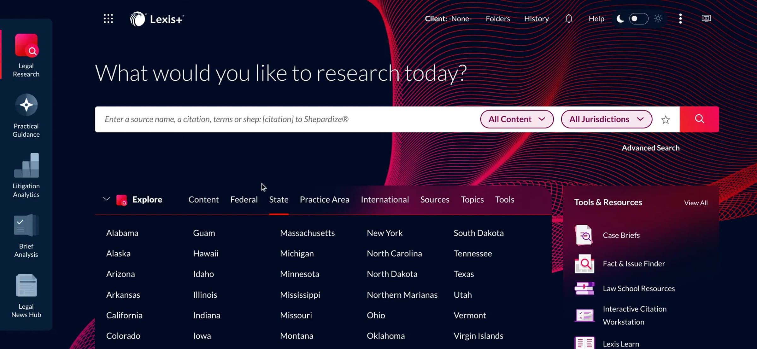Image resolution: width=757 pixels, height=349 pixels.
Task: Expand the All Jurisdictions dropdown
Action: tap(606, 119)
